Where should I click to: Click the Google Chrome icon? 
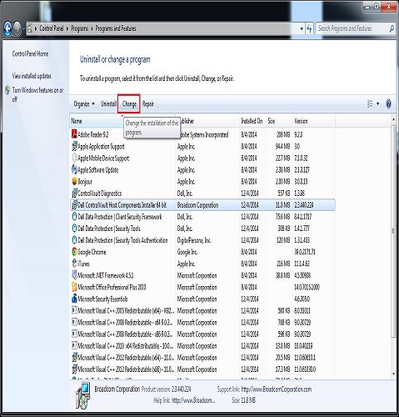[74, 252]
